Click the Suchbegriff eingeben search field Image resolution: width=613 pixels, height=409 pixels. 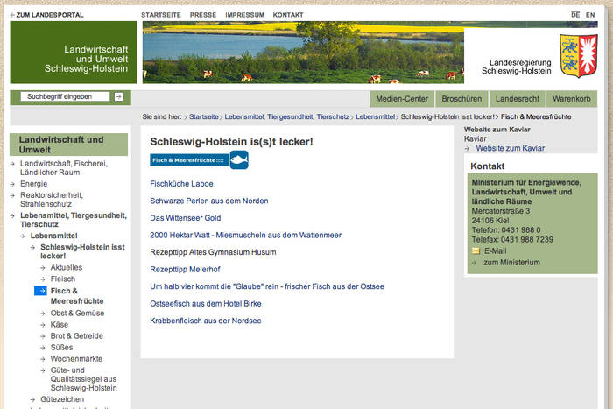[x=66, y=96]
